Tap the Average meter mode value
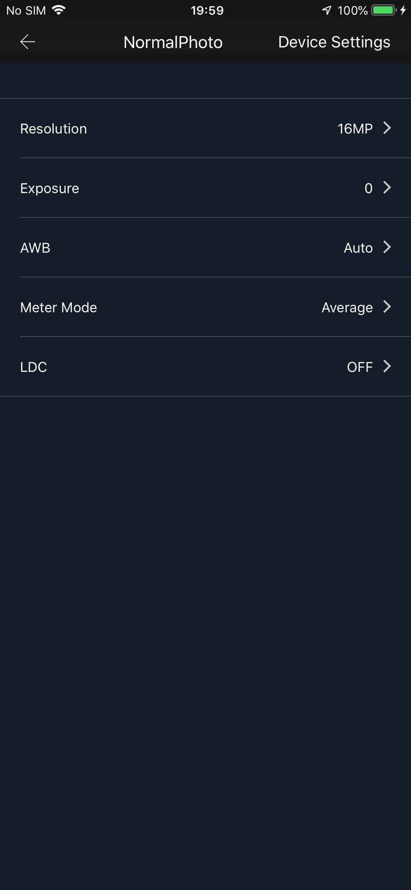This screenshot has width=411, height=890. click(x=347, y=307)
